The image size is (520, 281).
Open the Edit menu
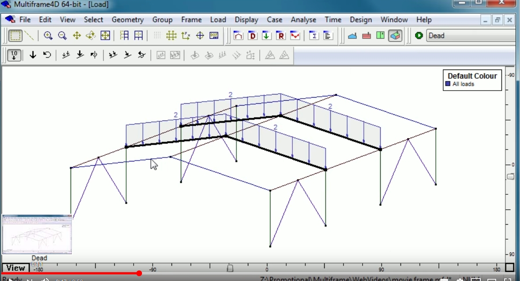pyautogui.click(x=45, y=20)
